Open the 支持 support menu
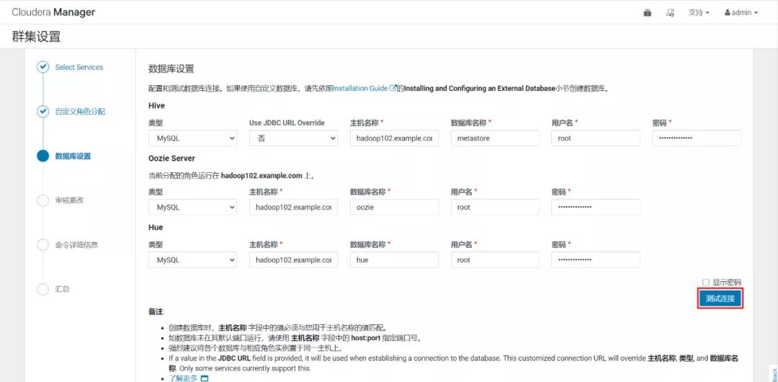This screenshot has width=778, height=382. [x=699, y=13]
